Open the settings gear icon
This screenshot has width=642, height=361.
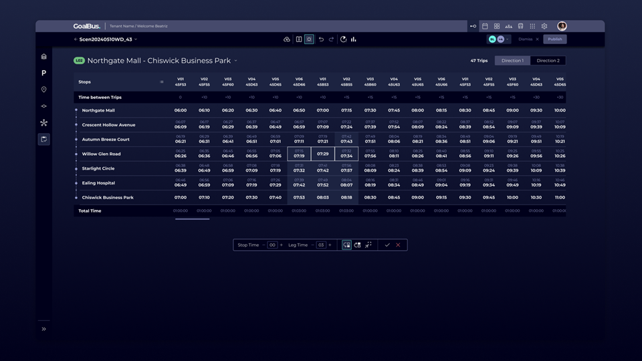pos(544,26)
